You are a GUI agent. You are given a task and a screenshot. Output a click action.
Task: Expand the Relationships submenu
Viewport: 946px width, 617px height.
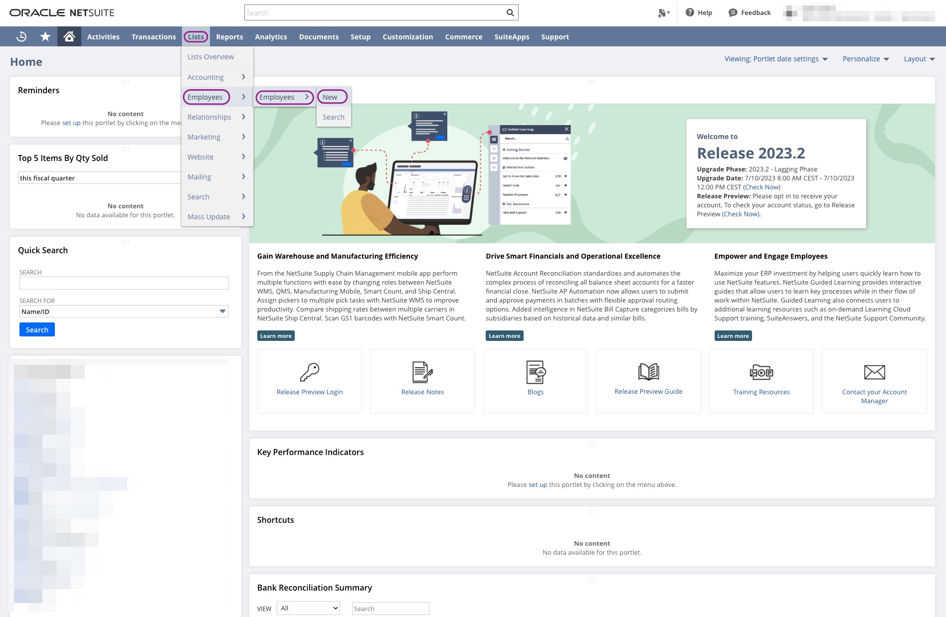click(217, 117)
